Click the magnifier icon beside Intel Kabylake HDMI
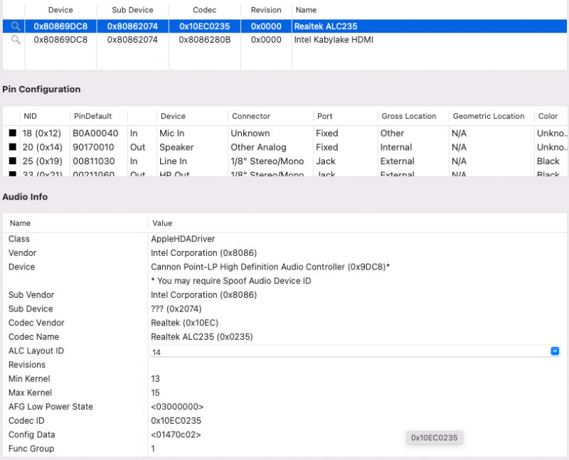569x460 pixels. click(x=15, y=40)
